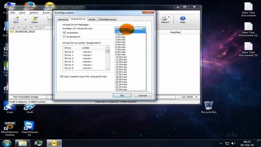This screenshot has width=261, height=147.
Task: Click the New toolbar icon in PowerISO
Action: 16,20
